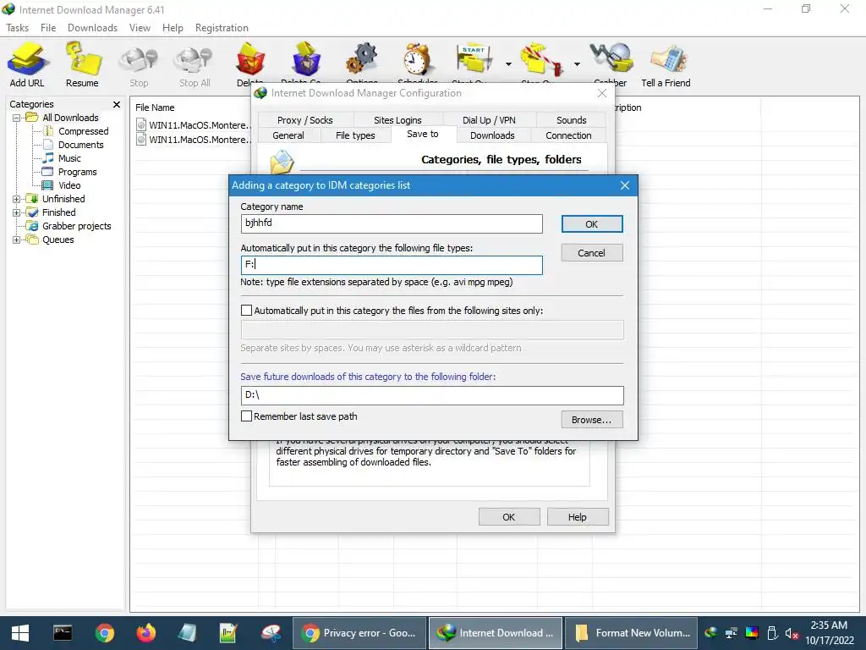Select the Compressed category

pyautogui.click(x=76, y=131)
